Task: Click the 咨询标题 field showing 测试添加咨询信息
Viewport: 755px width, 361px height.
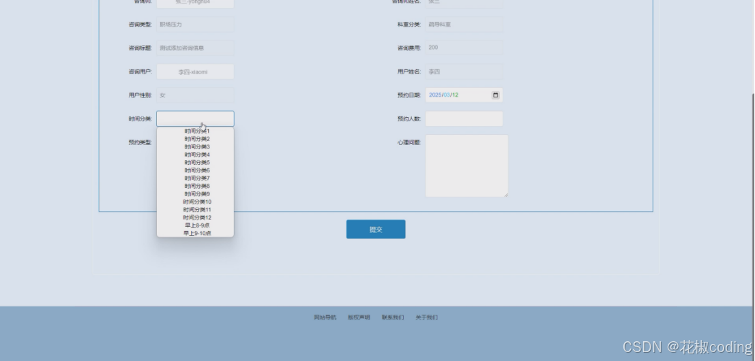Action: coord(195,48)
